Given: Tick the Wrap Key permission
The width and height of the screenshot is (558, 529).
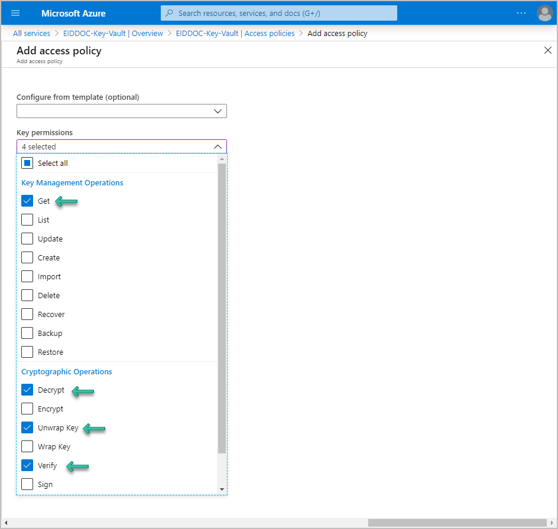Looking at the screenshot, I should pyautogui.click(x=27, y=446).
